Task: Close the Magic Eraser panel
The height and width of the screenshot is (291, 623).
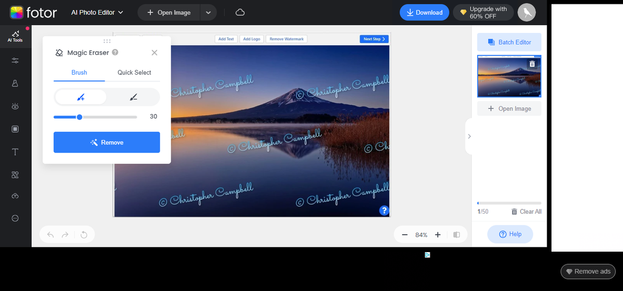Action: pyautogui.click(x=154, y=52)
